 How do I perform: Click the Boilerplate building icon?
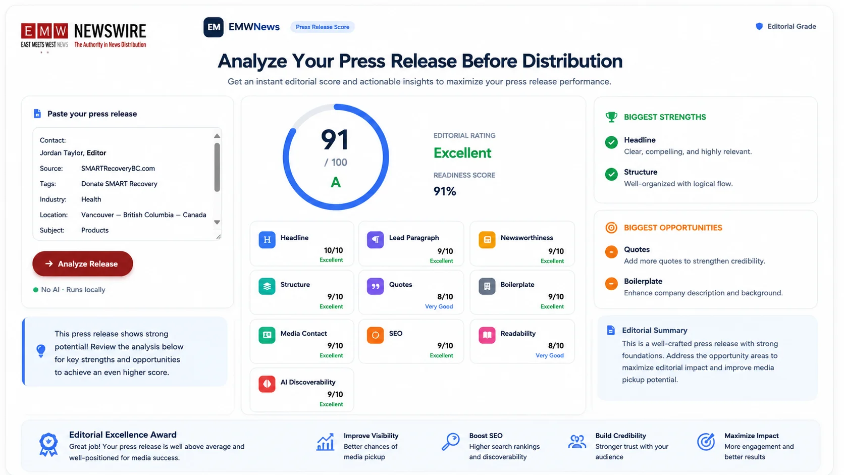(487, 286)
